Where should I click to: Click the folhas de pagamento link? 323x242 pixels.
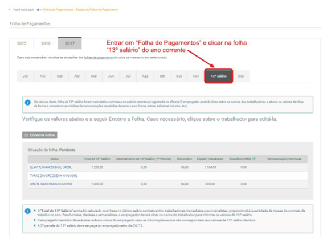(x=98, y=57)
